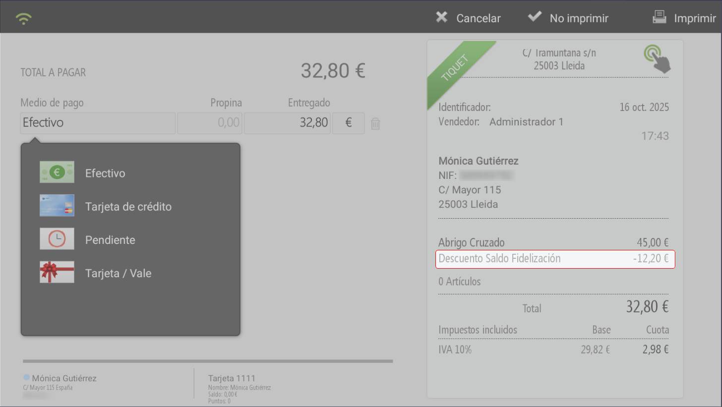Click the No imprimir checkmark icon
This screenshot has width=722, height=407.
click(535, 17)
